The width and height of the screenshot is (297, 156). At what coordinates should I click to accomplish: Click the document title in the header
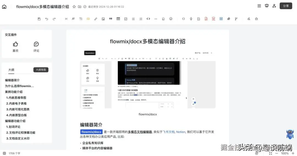pyautogui.click(x=43, y=7)
